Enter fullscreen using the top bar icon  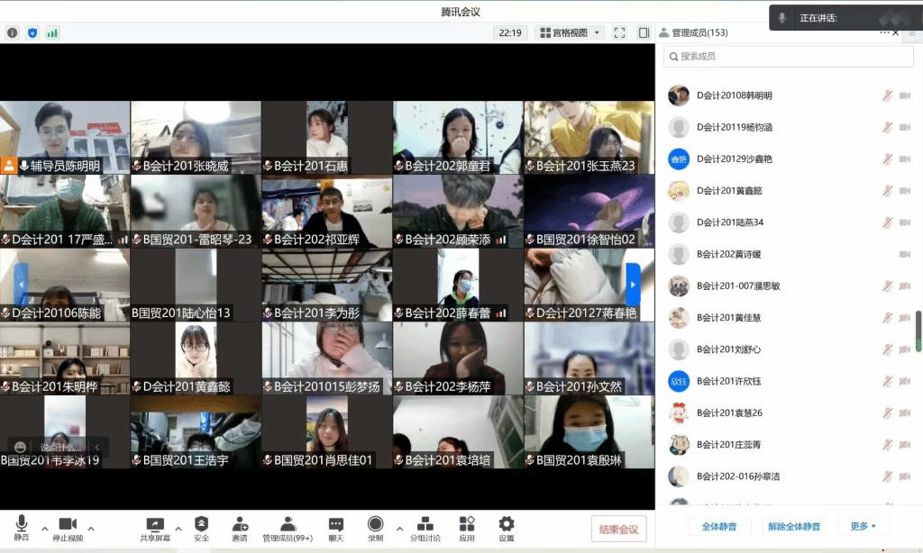(619, 32)
